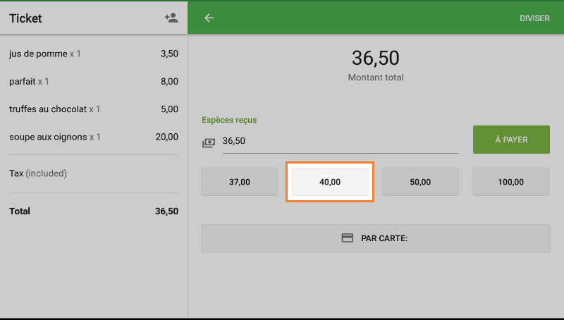The image size is (564, 320).
Task: Open the soupe aux oignons item
Action: [x=93, y=137]
